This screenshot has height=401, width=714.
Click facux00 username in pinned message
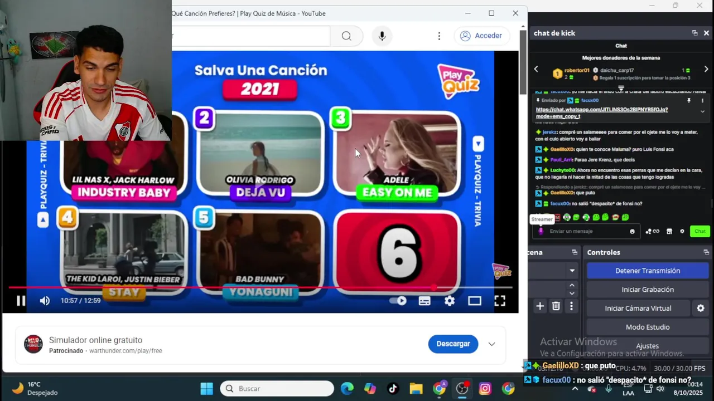tap(590, 101)
